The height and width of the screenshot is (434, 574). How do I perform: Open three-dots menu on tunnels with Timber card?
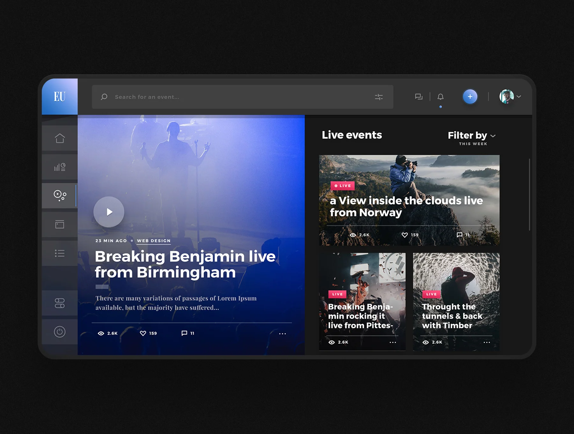coord(487,342)
